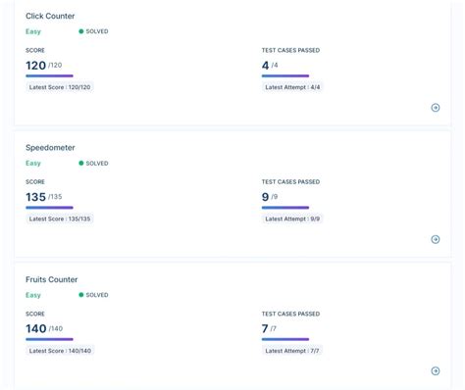Viewport: 465px width, 390px height.
Task: Open Speedometer details arrow icon
Action: click(x=436, y=239)
